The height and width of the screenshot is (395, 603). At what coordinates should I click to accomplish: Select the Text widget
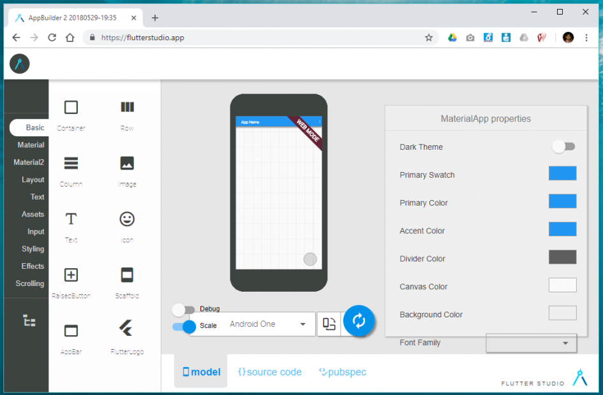click(70, 219)
